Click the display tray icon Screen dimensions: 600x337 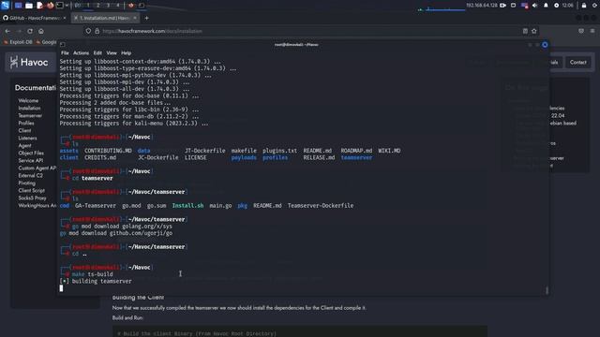tap(514, 6)
